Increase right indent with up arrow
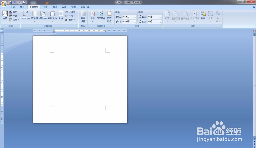 tap(135, 20)
